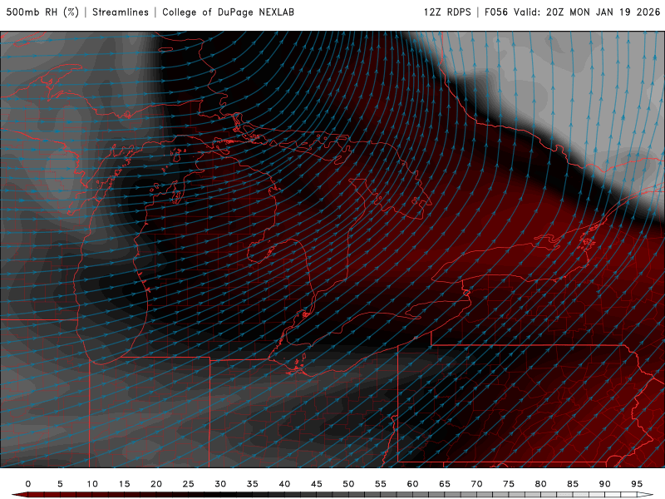The height and width of the screenshot is (499, 665).
Task: Click the "500mb RH (%)" title text
Action: pos(42,12)
